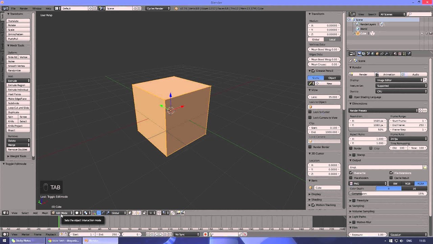Play the timeline animation forward
Image resolution: width=433 pixels, height=244 pixels.
click(161, 235)
